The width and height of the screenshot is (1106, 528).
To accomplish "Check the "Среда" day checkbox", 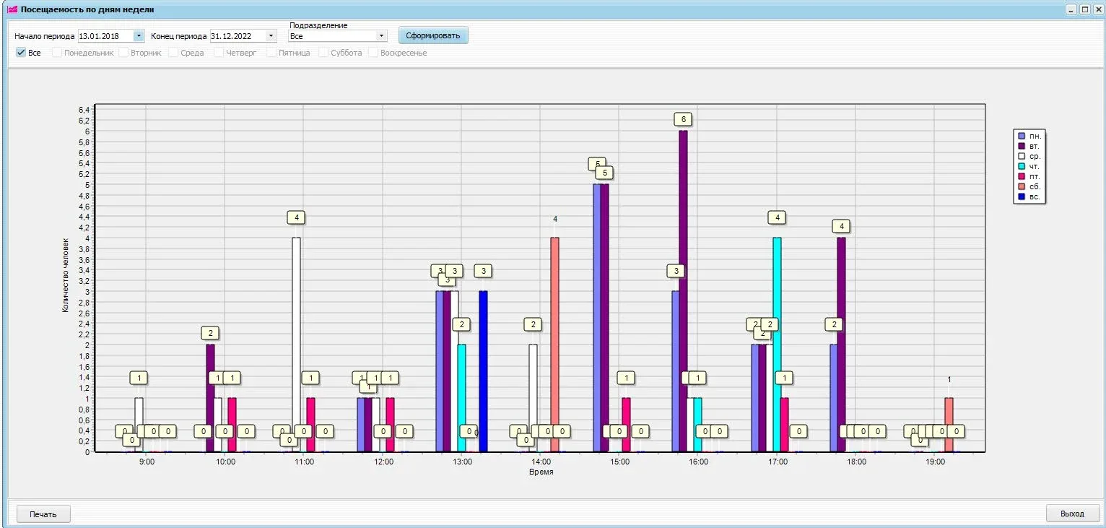I will coord(173,53).
